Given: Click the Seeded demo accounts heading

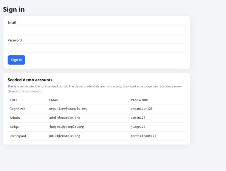Looking at the screenshot, I should tap(30, 80).
